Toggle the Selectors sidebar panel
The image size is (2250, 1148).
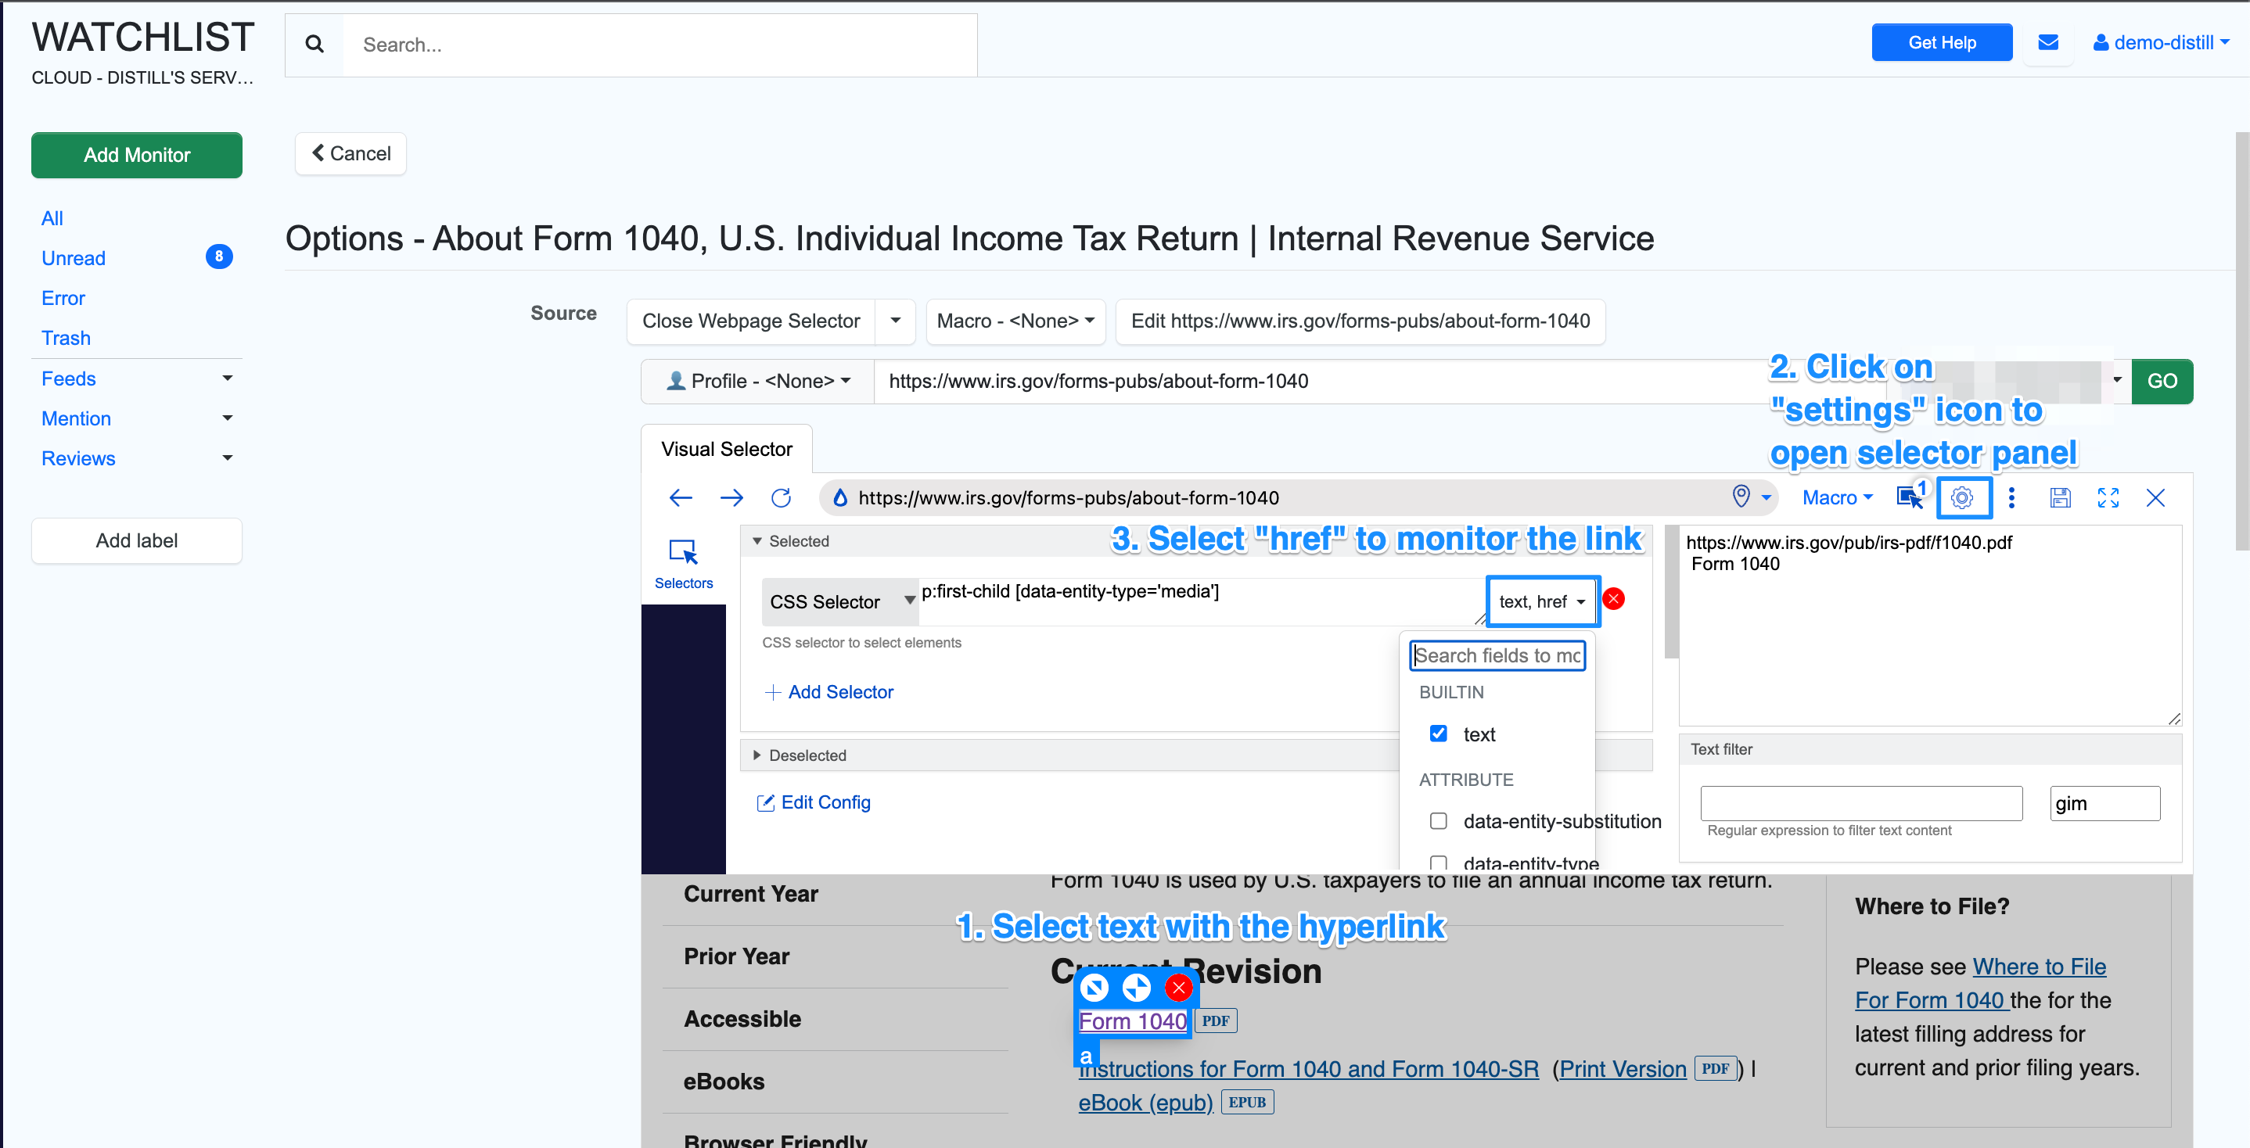coord(683,563)
